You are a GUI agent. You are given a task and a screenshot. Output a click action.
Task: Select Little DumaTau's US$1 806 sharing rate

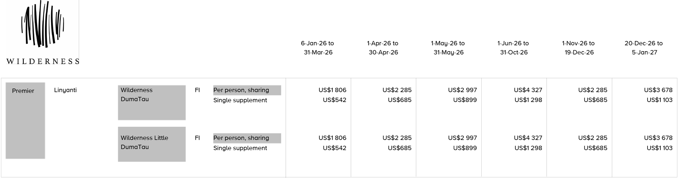point(332,138)
